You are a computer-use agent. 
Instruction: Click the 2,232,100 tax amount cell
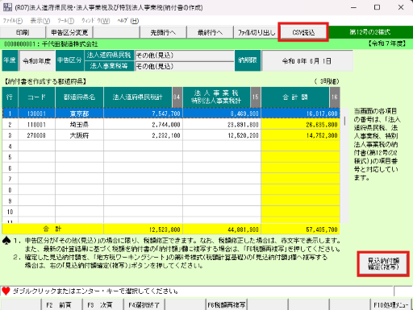[143, 135]
